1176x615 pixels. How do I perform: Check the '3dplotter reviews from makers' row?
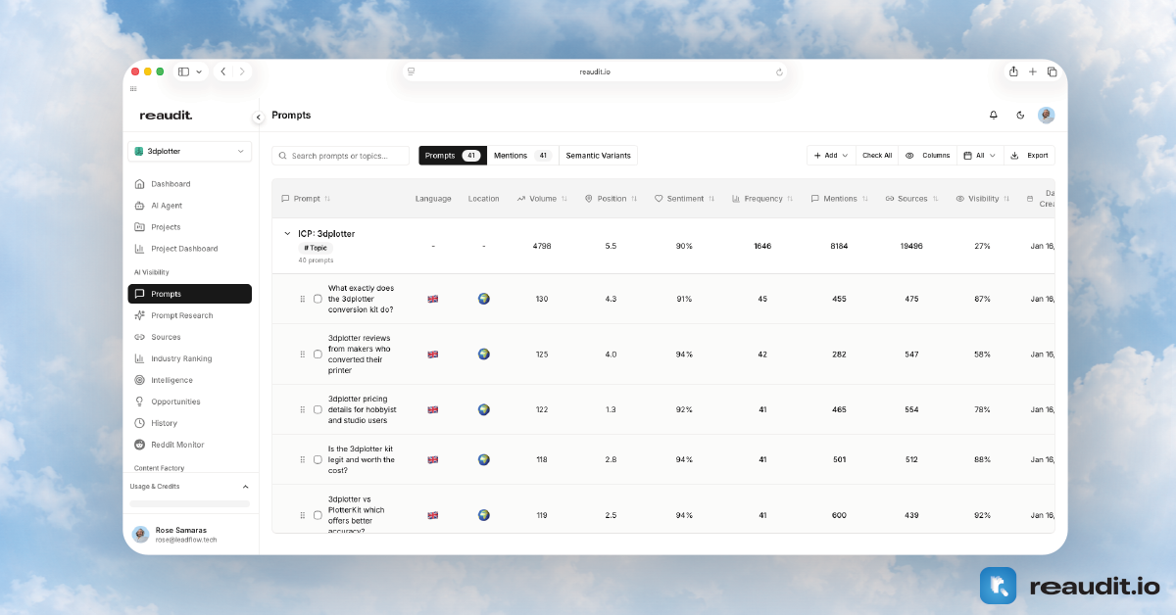click(318, 355)
